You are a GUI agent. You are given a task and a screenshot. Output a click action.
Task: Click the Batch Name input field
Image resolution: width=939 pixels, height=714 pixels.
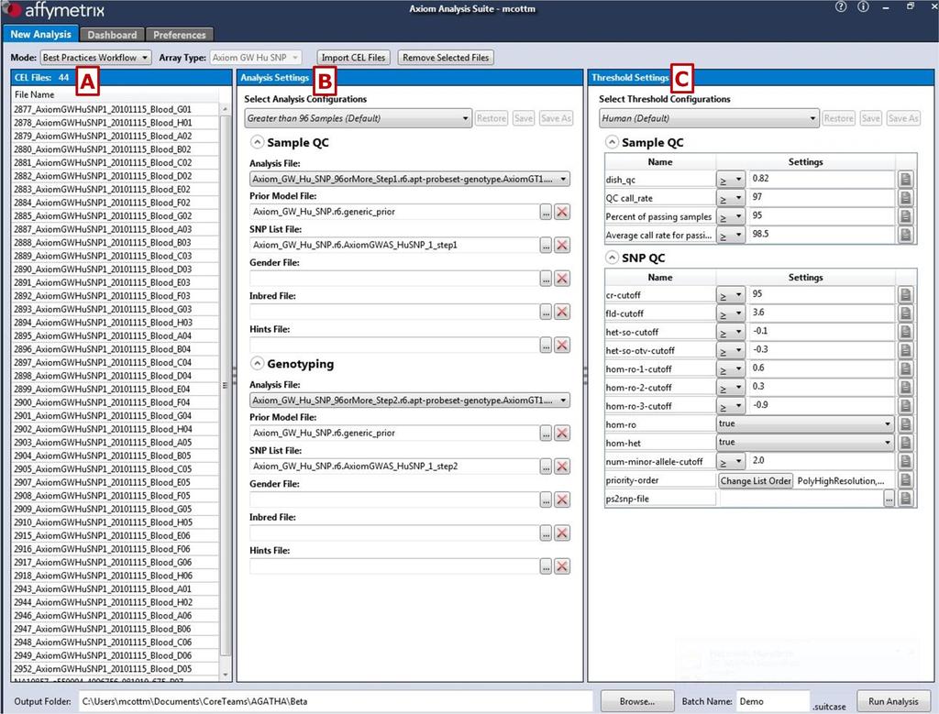click(773, 701)
